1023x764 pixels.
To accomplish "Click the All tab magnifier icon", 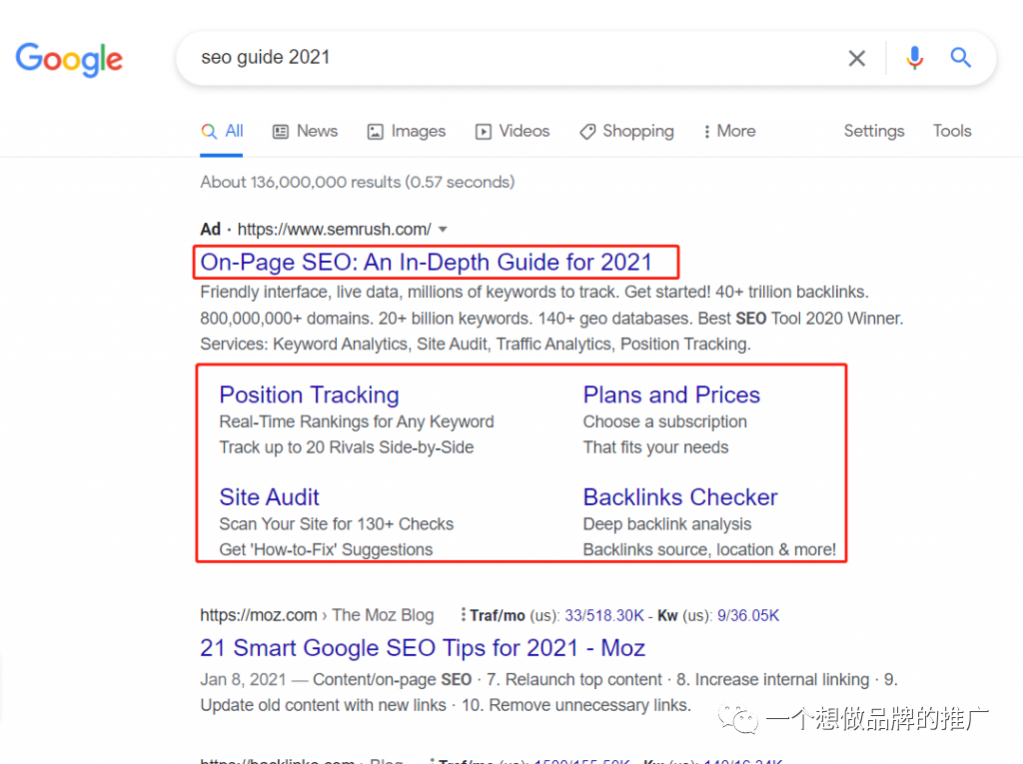I will pyautogui.click(x=209, y=132).
